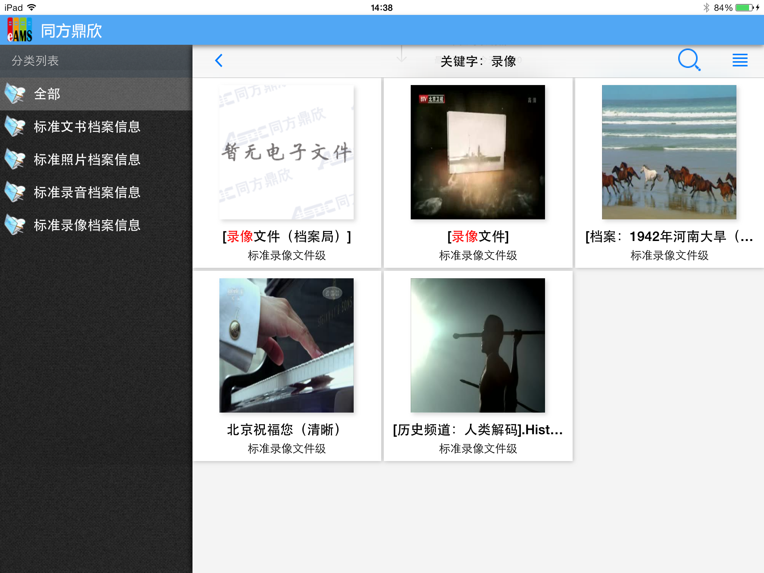Image resolution: width=764 pixels, height=573 pixels.
Task: Choose the 标准录音档案信息 category
Action: [87, 192]
